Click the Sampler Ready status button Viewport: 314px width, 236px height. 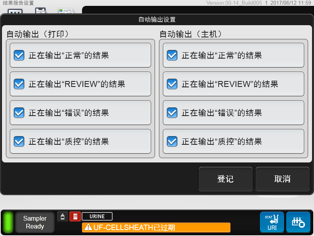[x=35, y=222]
